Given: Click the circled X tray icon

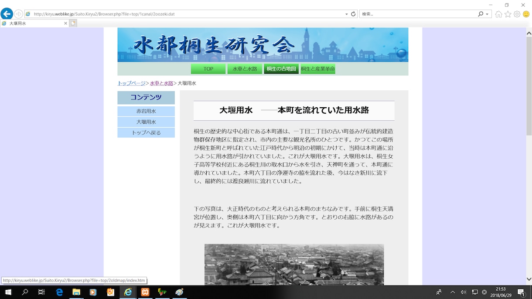Looking at the screenshot, I should click(484, 292).
